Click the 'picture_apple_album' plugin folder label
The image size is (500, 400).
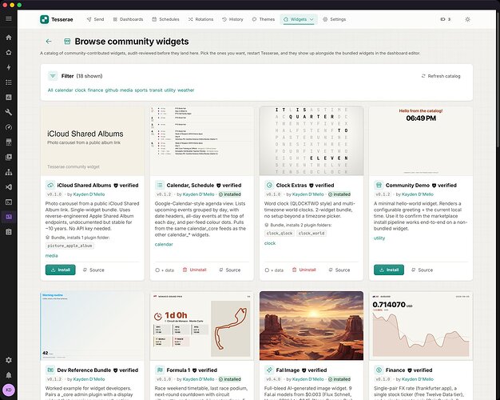(69, 246)
